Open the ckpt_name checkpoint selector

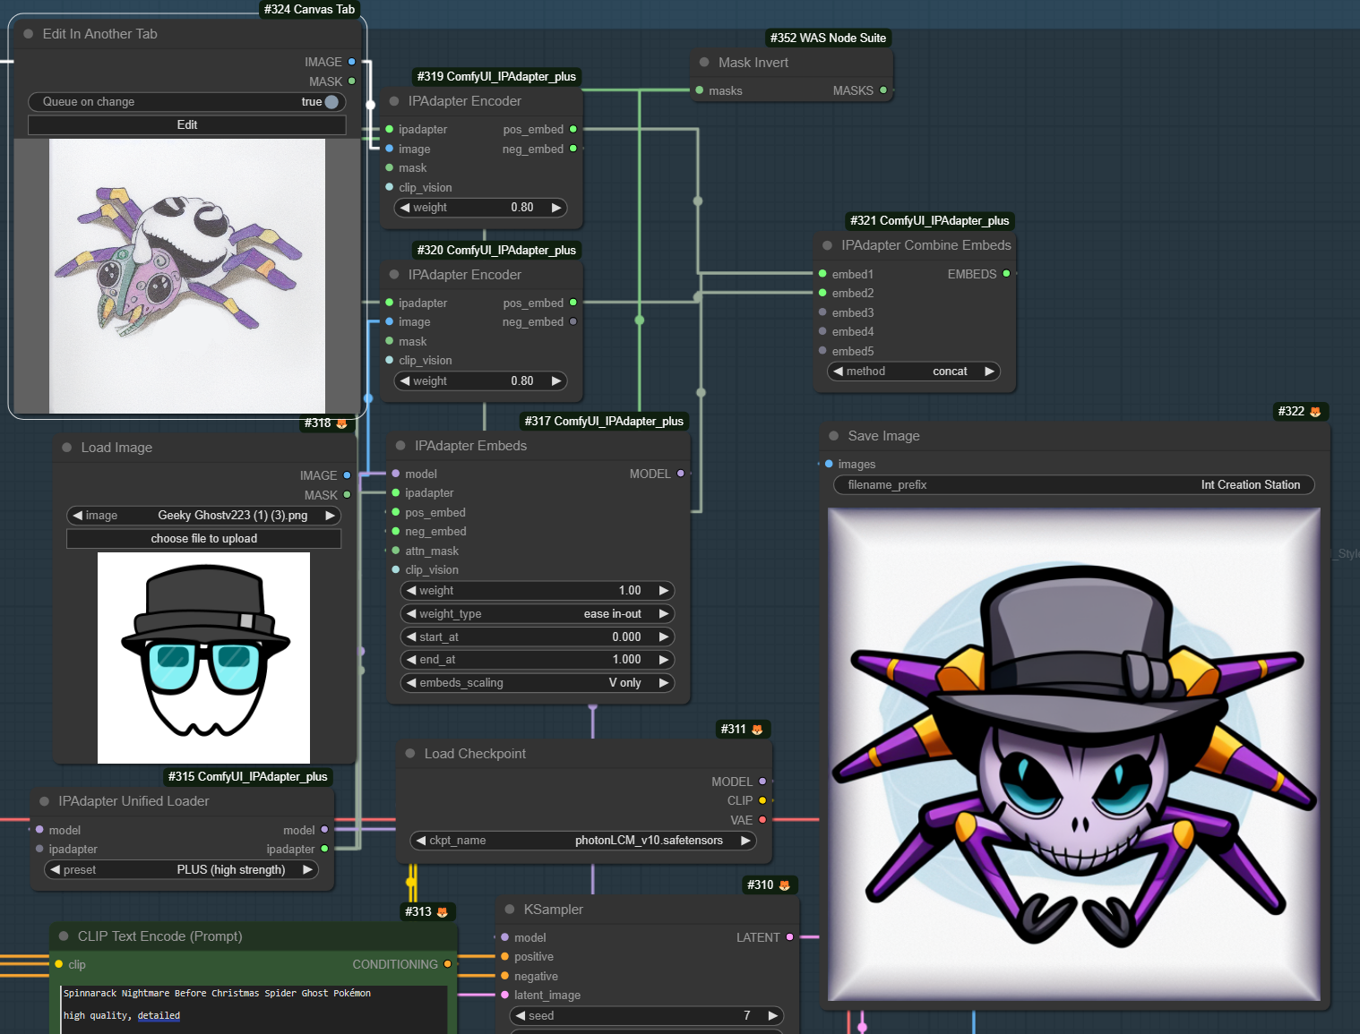(x=583, y=841)
